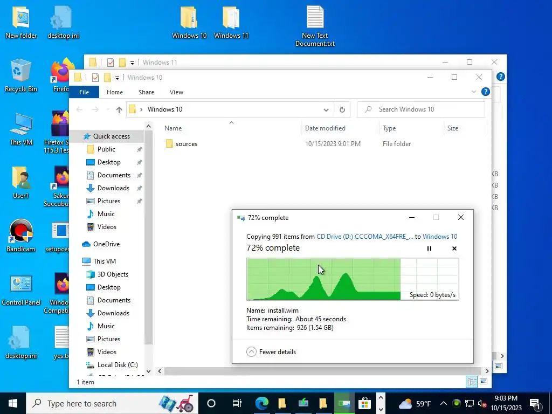Image resolution: width=552 pixels, height=414 pixels.
Task: Open address bar history dropdown
Action: coord(326,110)
